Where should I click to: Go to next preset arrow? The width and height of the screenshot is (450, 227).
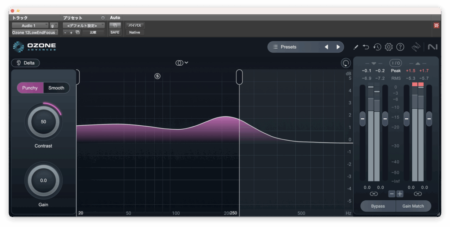pos(338,47)
